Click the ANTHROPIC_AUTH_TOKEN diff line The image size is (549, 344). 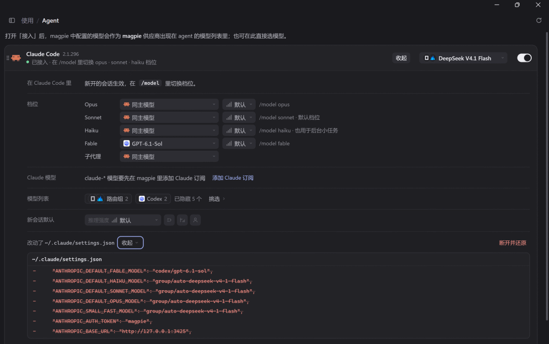102,321
